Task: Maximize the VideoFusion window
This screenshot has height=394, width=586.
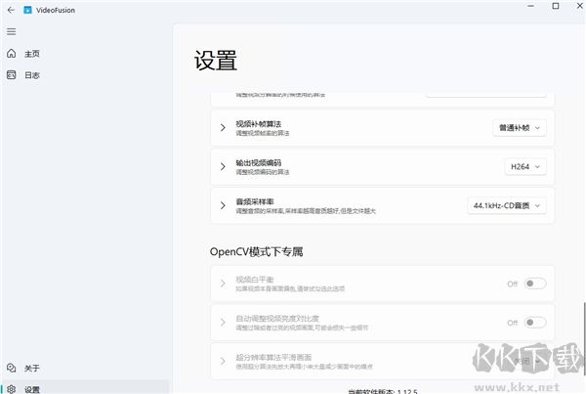Action: (x=556, y=6)
